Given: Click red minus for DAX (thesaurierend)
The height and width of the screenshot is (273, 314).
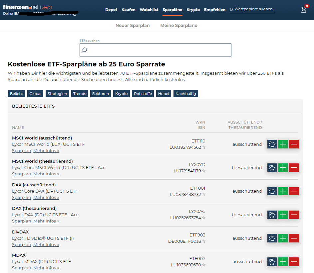Looking at the screenshot, I should click(x=294, y=215).
